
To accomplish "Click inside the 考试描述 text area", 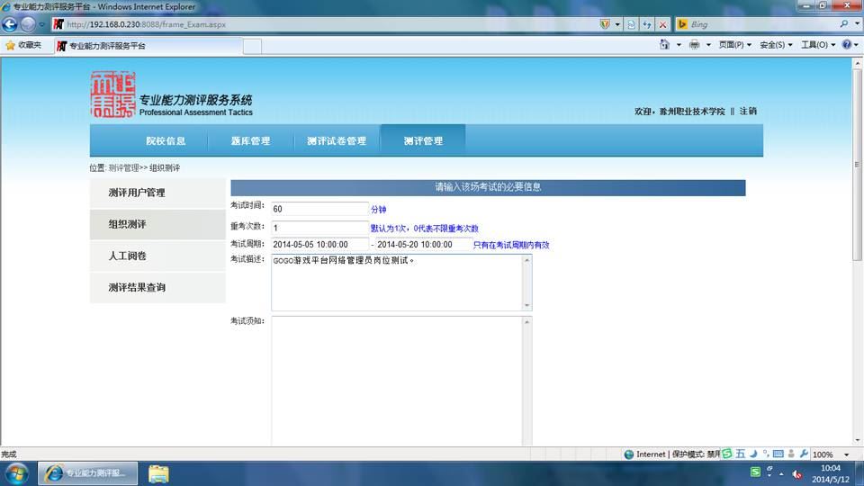I will (397, 283).
